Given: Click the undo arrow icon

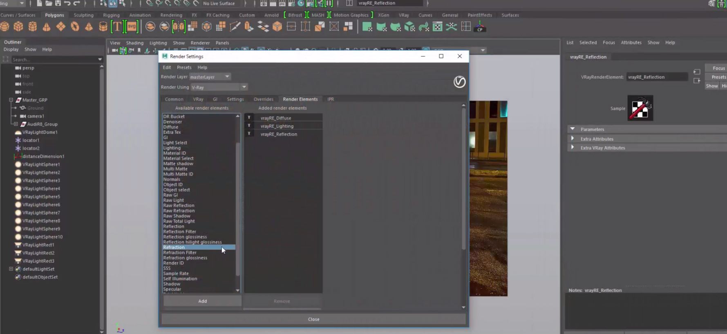Looking at the screenshot, I should [67, 3].
